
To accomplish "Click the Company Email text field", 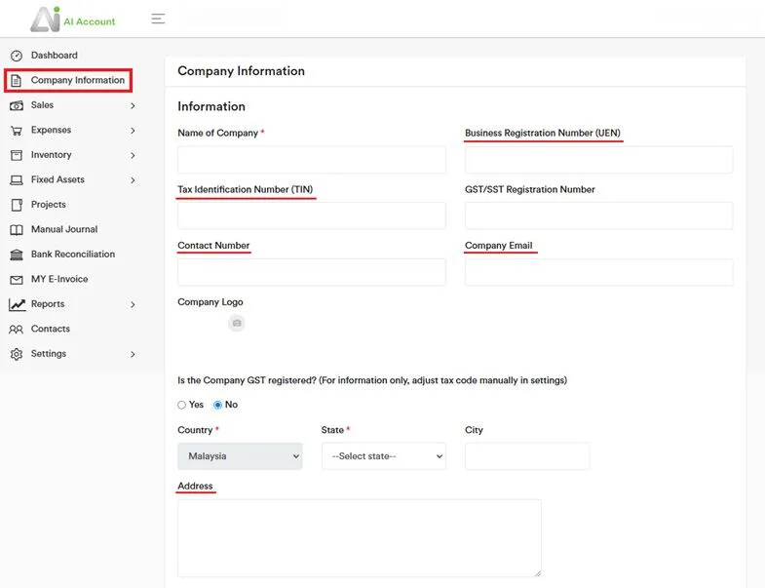I will 598,272.
